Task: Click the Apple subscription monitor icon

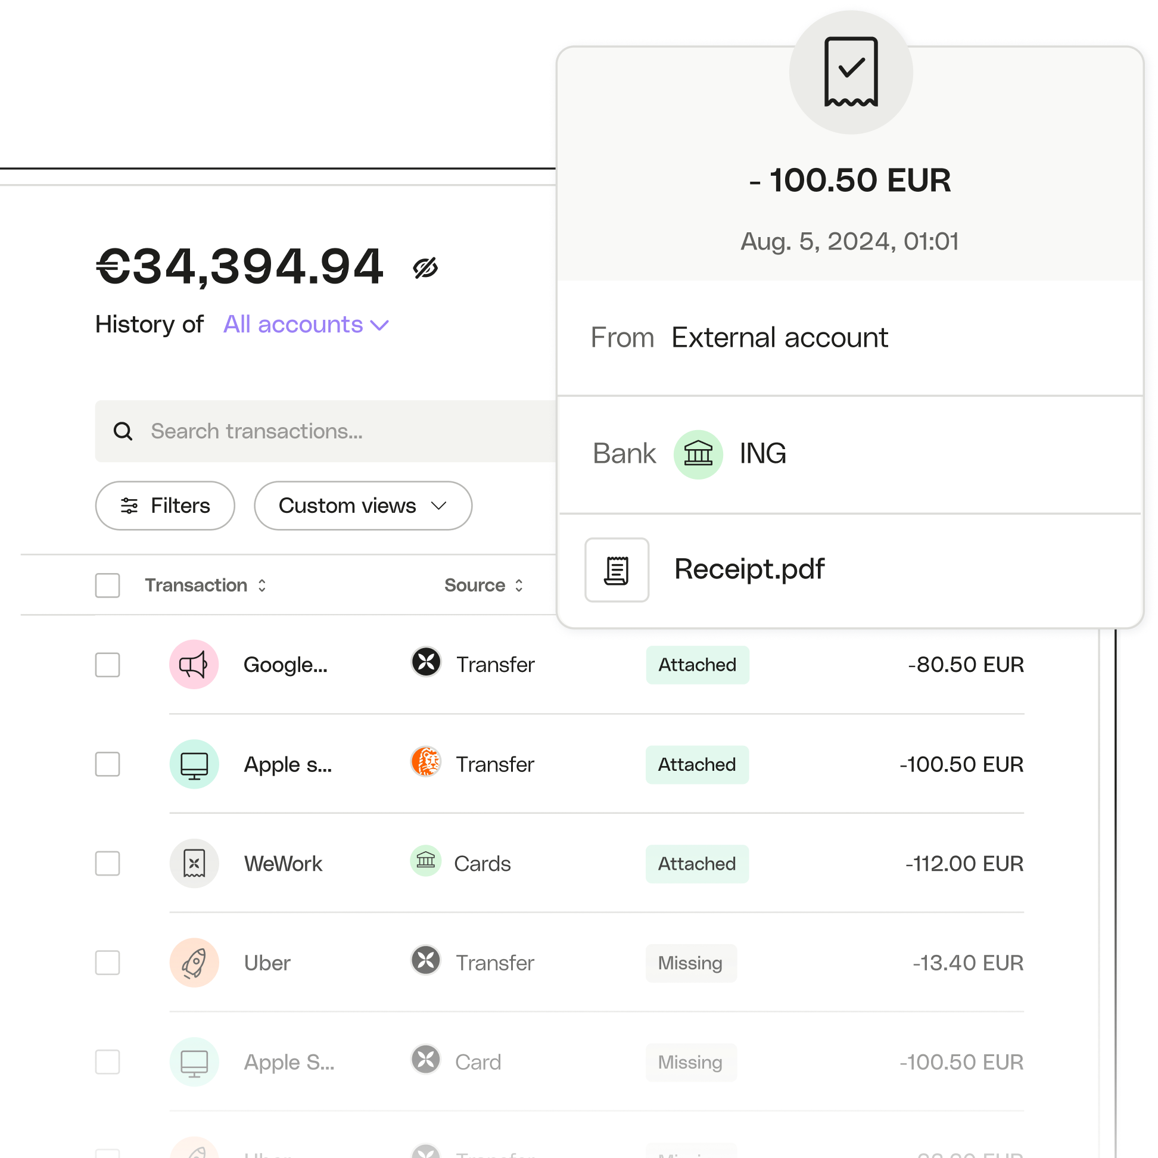Action: pyautogui.click(x=196, y=764)
